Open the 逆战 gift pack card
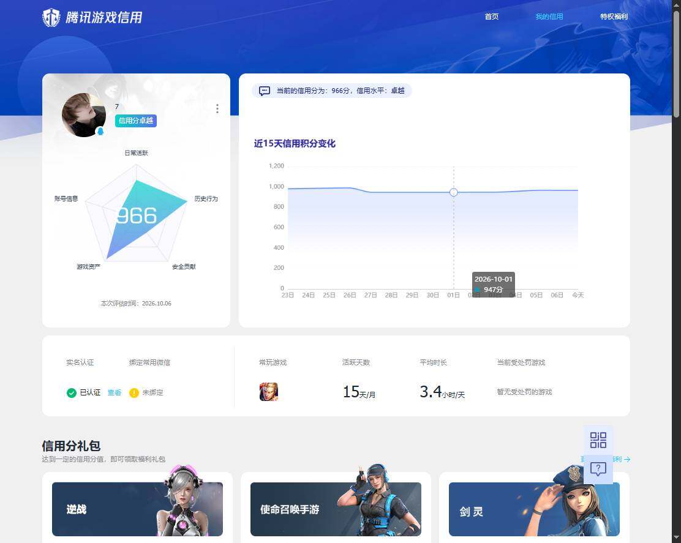The width and height of the screenshot is (681, 543). tap(137, 509)
